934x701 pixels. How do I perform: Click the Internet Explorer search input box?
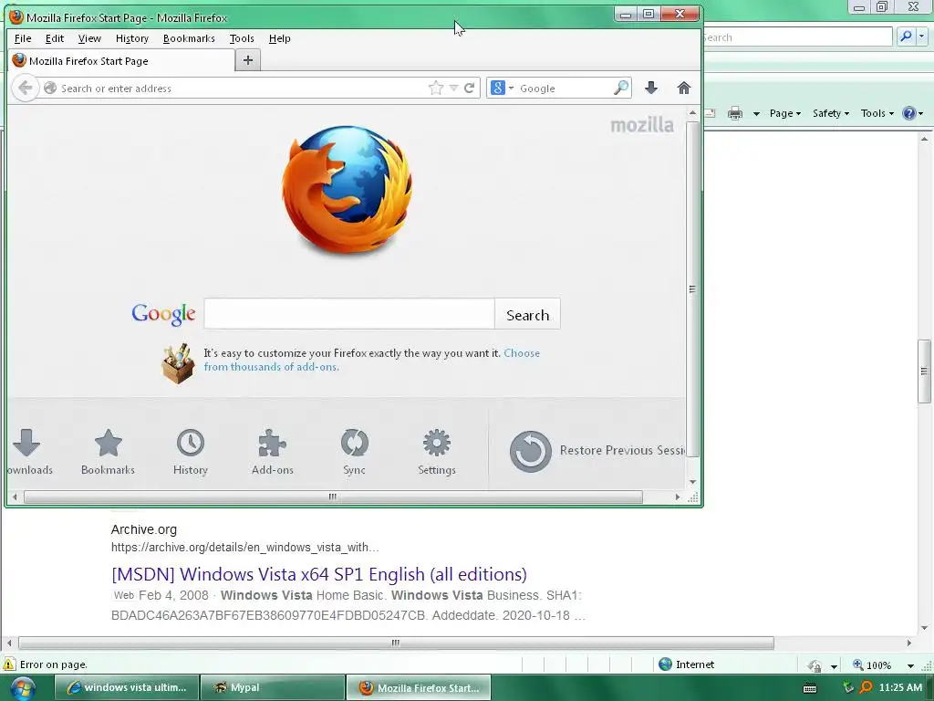796,37
